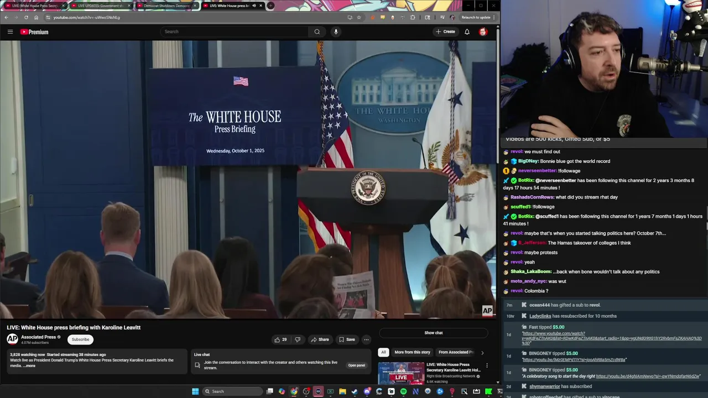Open the YouTube account avatar menu
708x398 pixels.
pos(483,32)
